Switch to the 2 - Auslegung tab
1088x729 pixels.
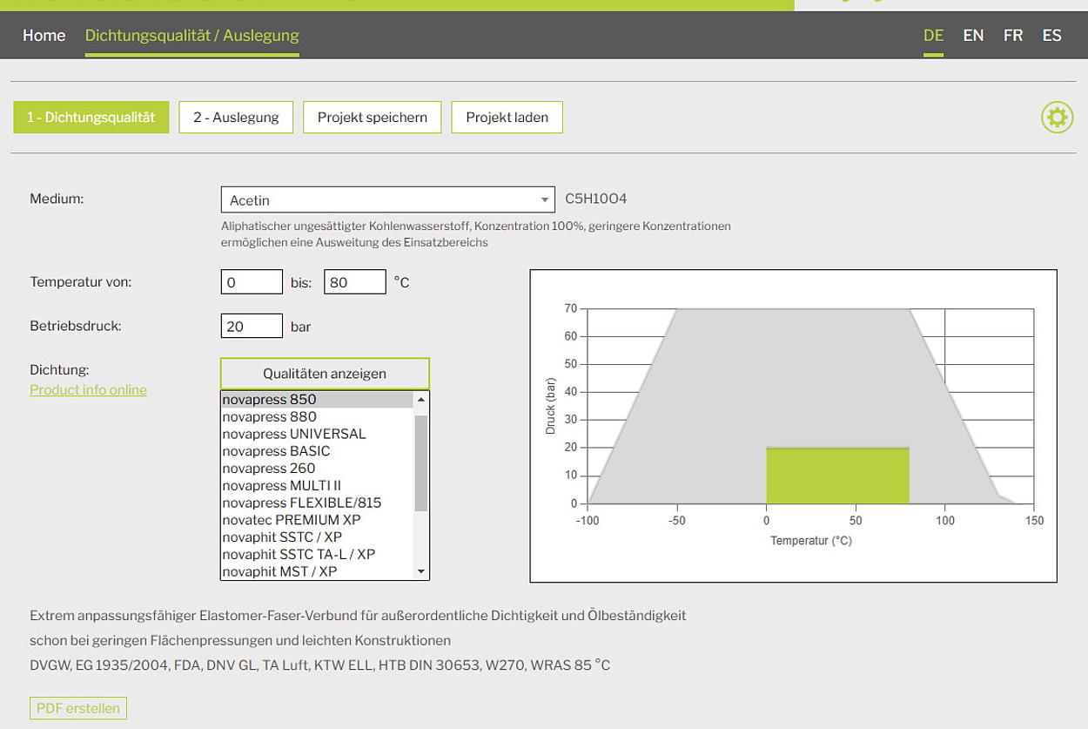tap(236, 118)
